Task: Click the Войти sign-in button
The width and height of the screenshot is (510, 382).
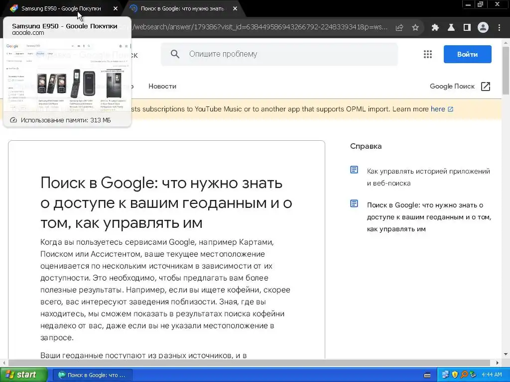Action: (x=467, y=54)
